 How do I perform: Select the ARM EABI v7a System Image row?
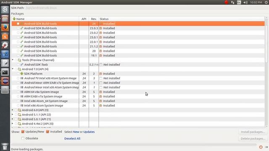pos(138,96)
